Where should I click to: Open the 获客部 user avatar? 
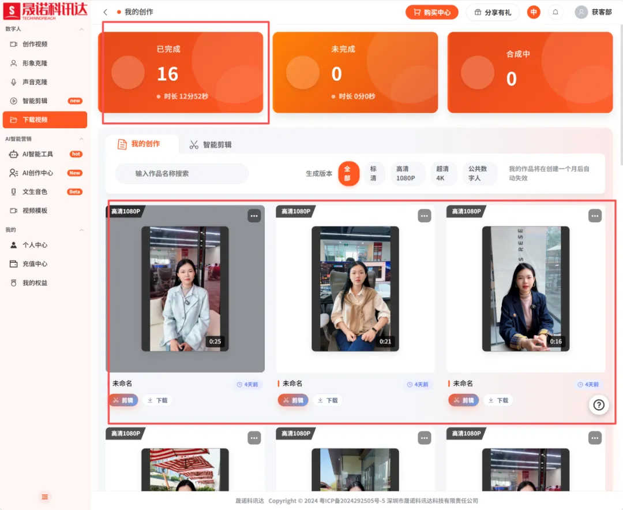(x=581, y=12)
